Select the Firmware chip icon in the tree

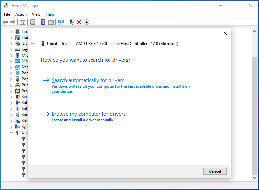click(x=18, y=31)
